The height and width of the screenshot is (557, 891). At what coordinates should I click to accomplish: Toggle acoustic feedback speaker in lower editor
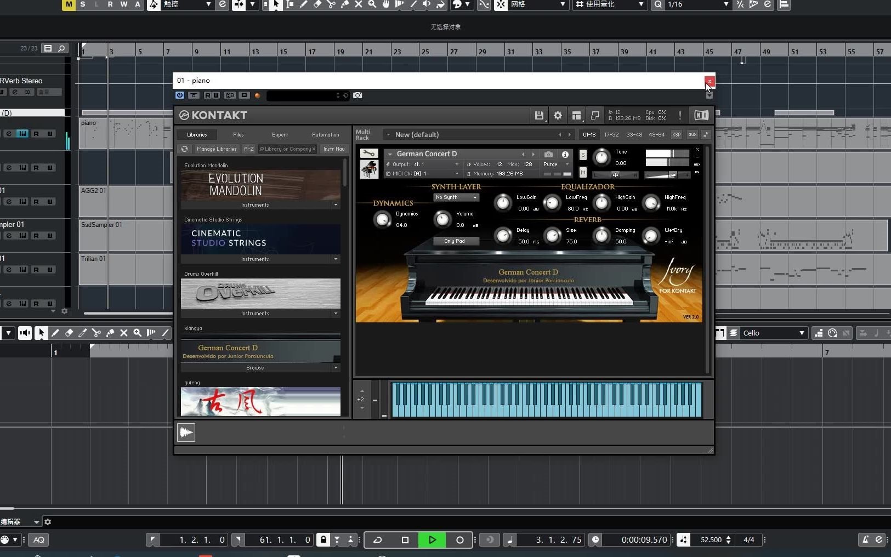tap(25, 333)
